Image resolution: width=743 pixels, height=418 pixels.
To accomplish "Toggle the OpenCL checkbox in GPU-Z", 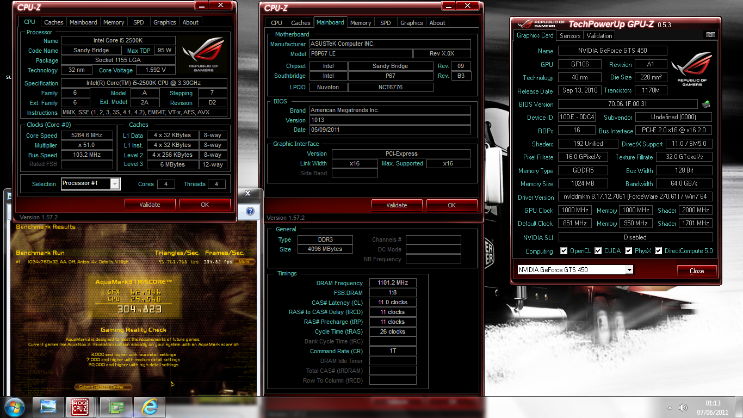I will pos(564,251).
